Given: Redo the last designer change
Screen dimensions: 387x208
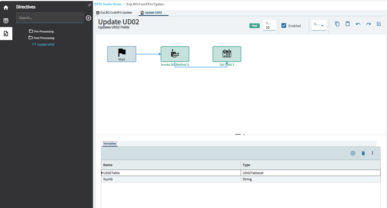Looking at the screenshot, I should [x=369, y=24].
